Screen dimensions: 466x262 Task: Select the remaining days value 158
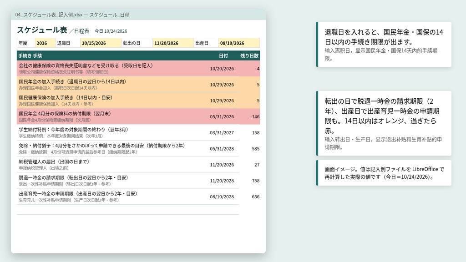(x=256, y=133)
